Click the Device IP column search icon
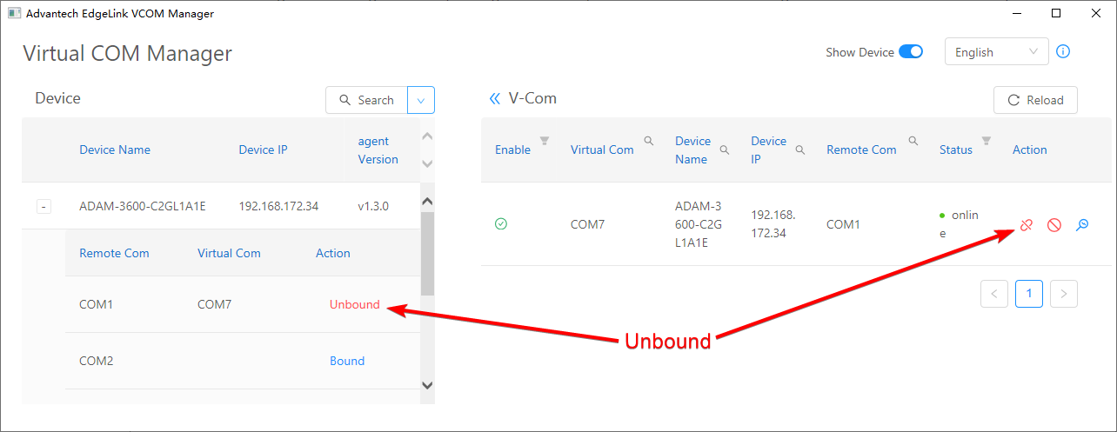This screenshot has height=432, width=1117. pos(799,150)
